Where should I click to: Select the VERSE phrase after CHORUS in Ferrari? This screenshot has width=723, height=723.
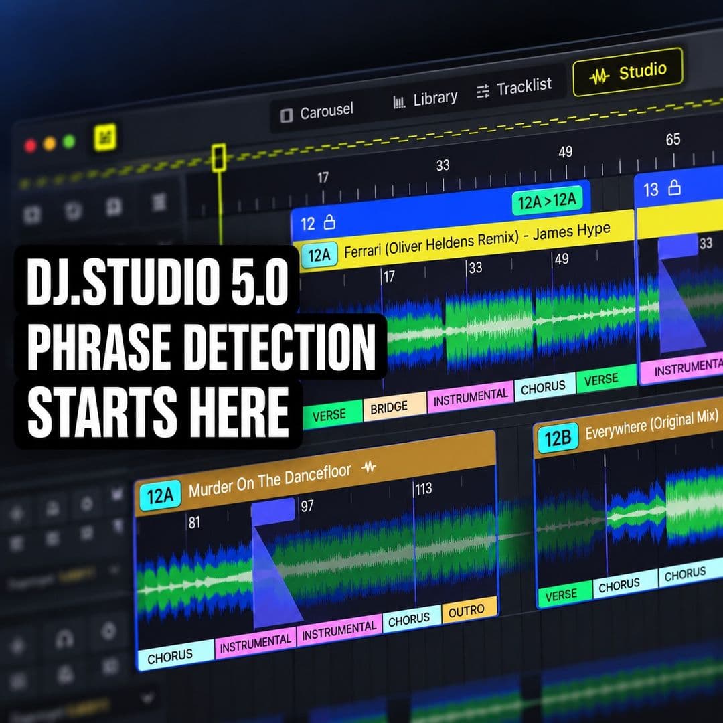click(606, 379)
